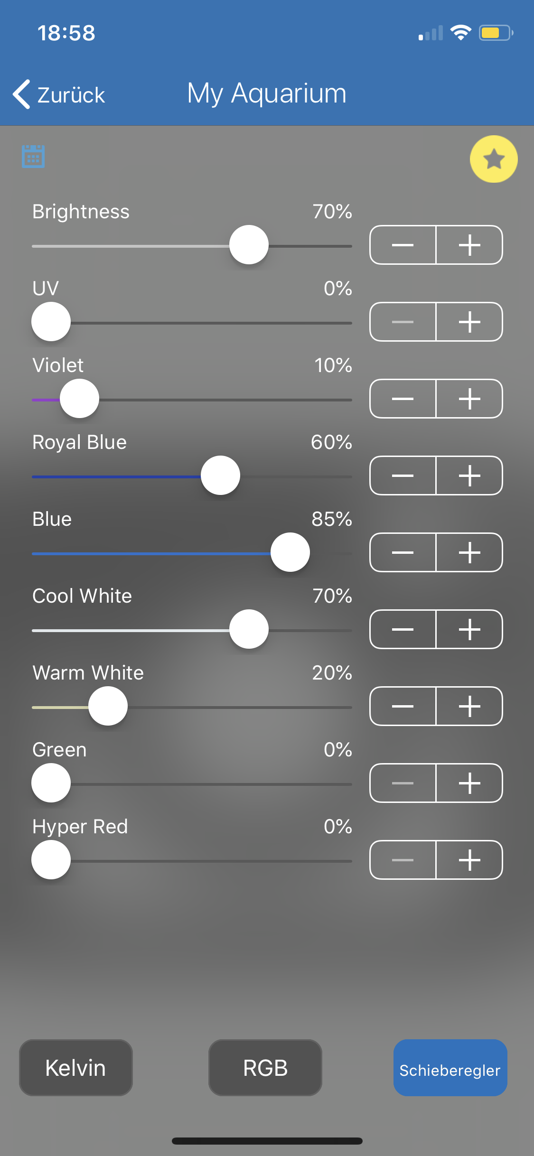Increase Green with the plus button

[469, 783]
